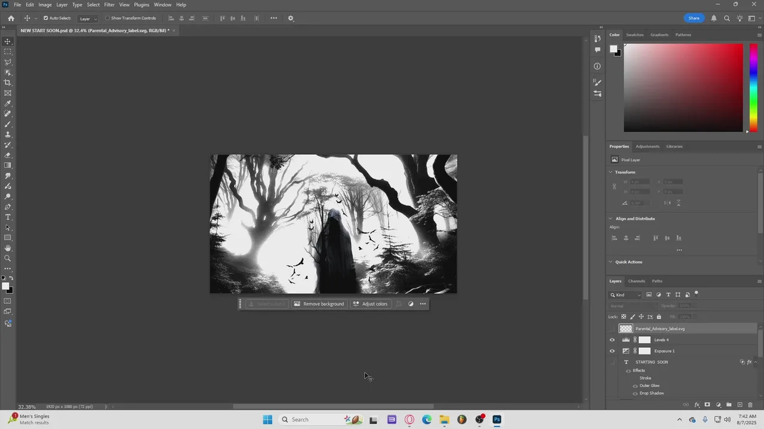Toggle visibility of Outer Glow effect
Image resolution: width=764 pixels, height=429 pixels.
click(x=635, y=386)
